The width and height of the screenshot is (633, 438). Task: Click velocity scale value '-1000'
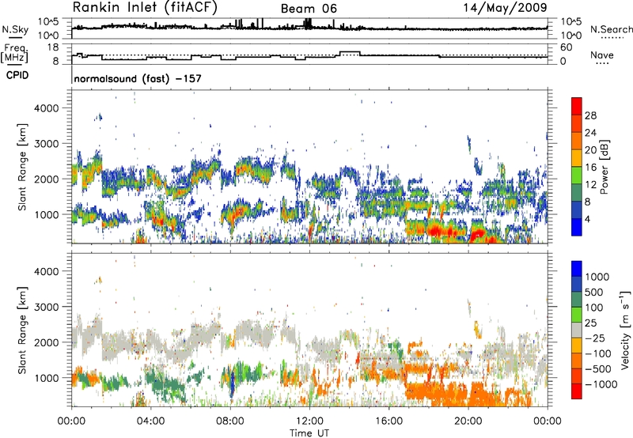click(601, 384)
